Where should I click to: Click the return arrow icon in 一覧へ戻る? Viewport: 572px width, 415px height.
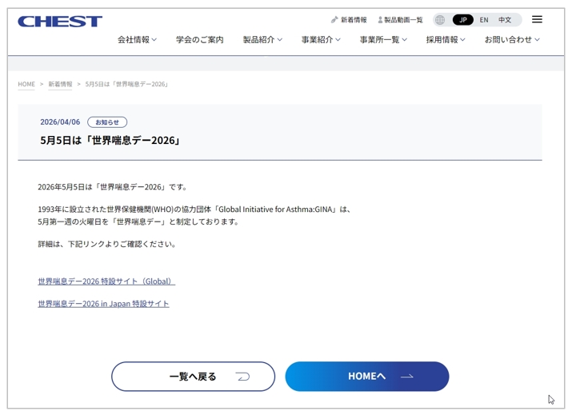click(243, 377)
